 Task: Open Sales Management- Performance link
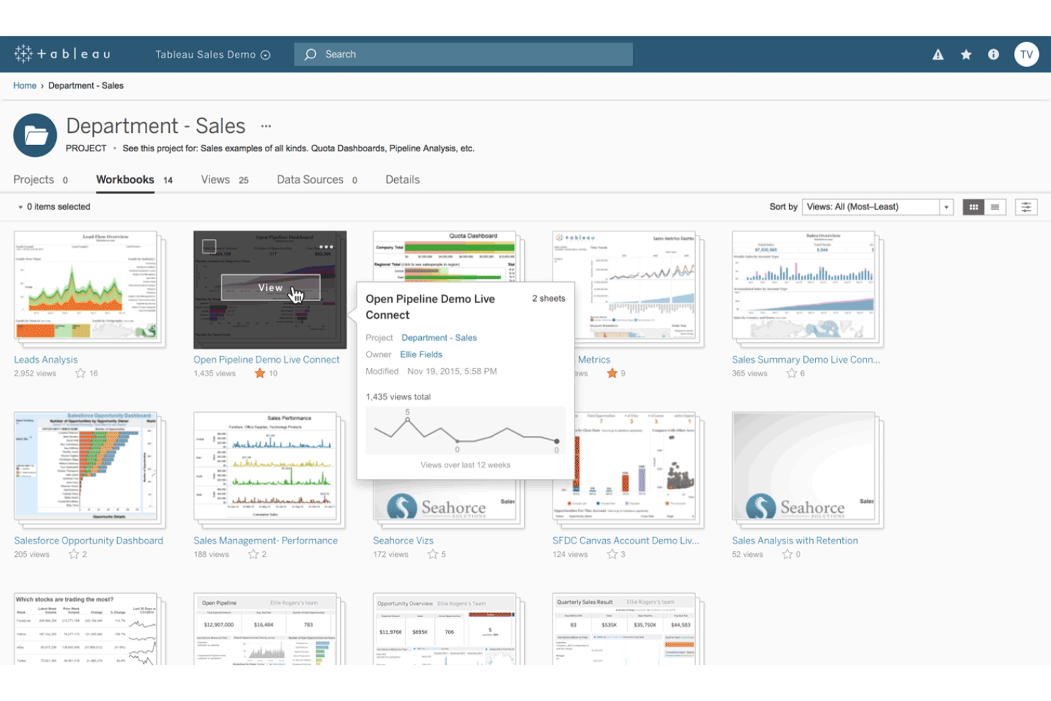click(x=266, y=540)
